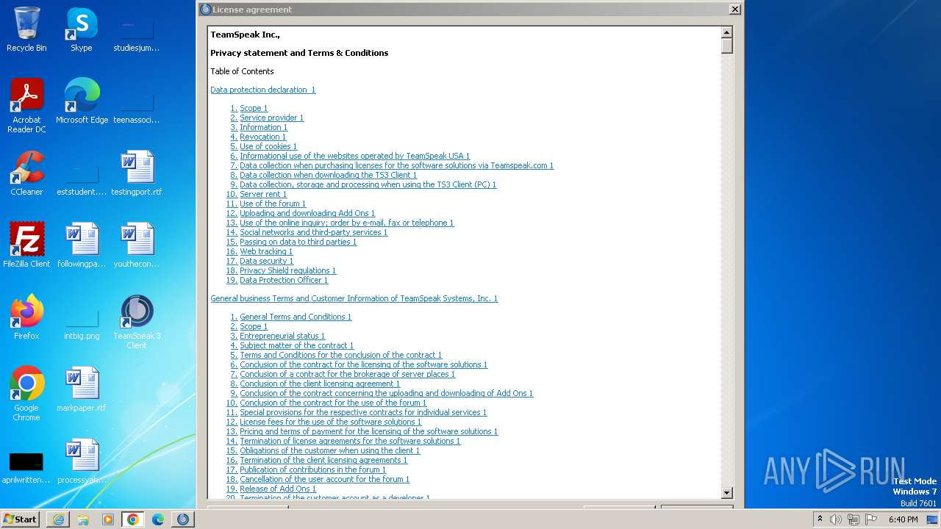Follow Entrepreneurial status link
941x529 pixels.
click(282, 336)
